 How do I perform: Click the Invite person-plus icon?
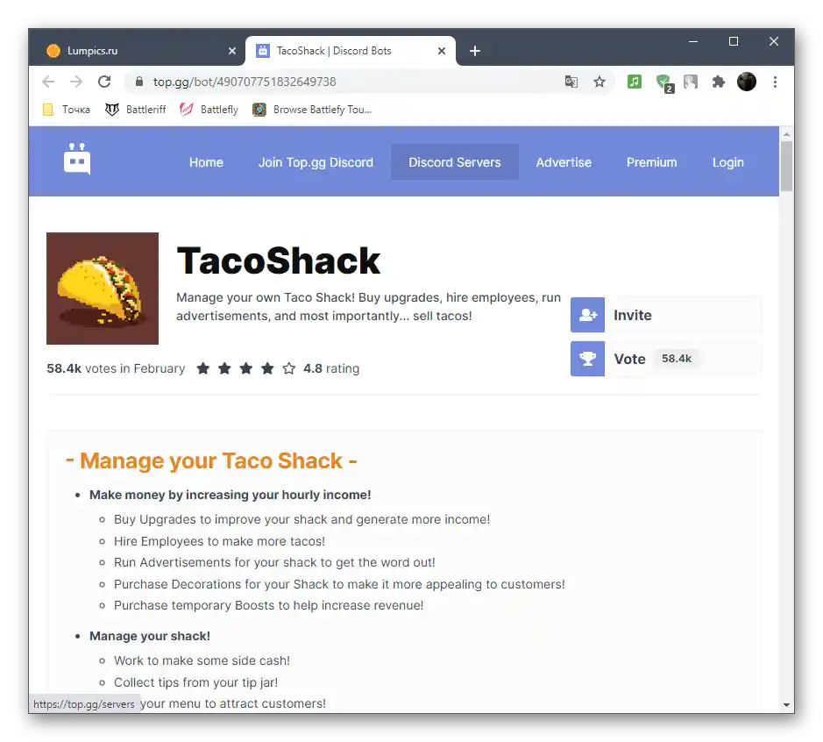tap(587, 315)
